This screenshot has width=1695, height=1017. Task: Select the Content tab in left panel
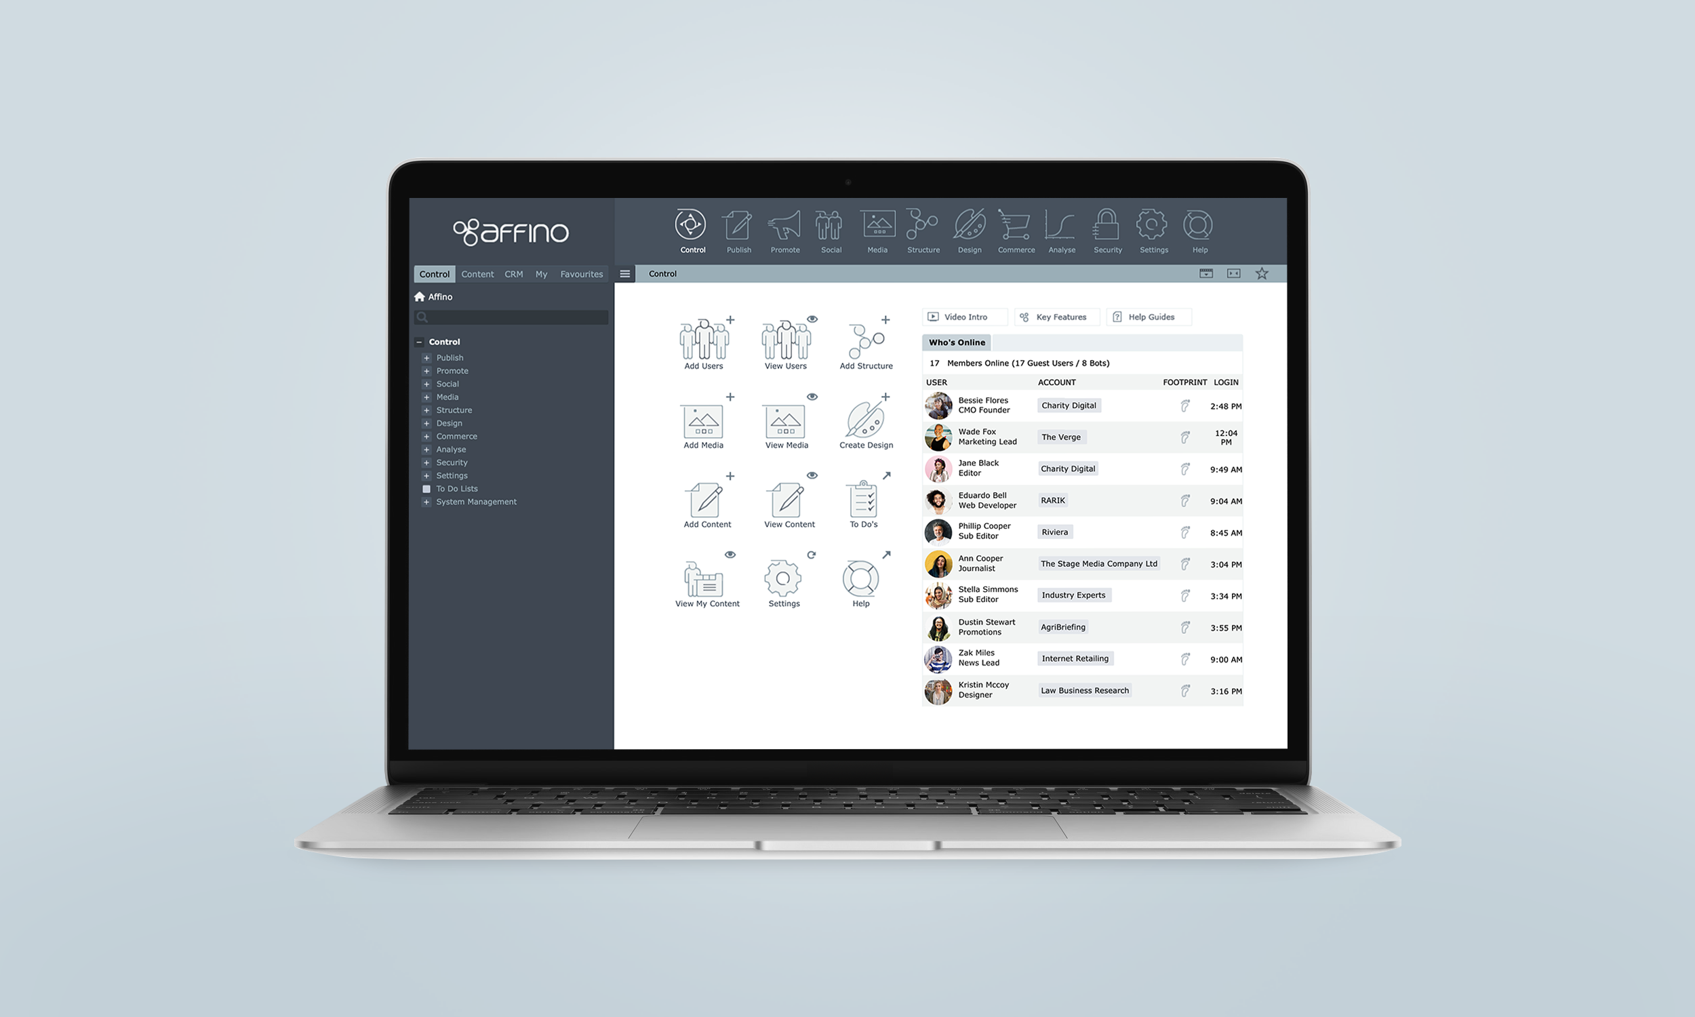476,274
